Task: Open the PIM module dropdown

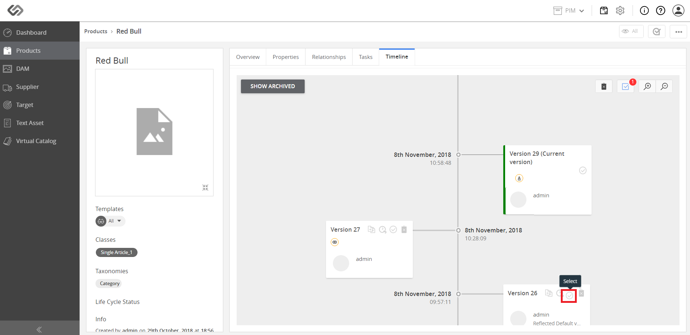Action: [x=569, y=10]
